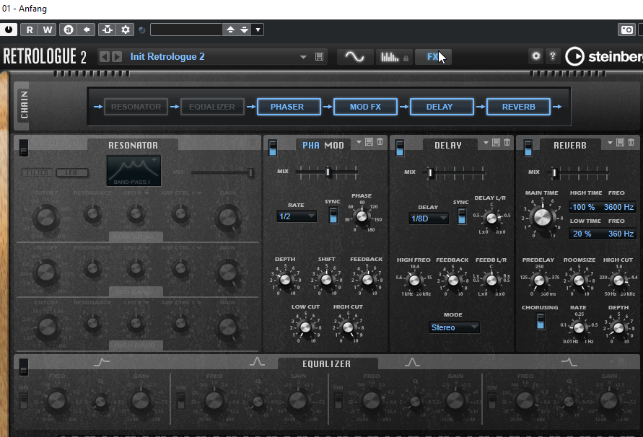Load previous Retrologue preset with left arrow

point(105,56)
